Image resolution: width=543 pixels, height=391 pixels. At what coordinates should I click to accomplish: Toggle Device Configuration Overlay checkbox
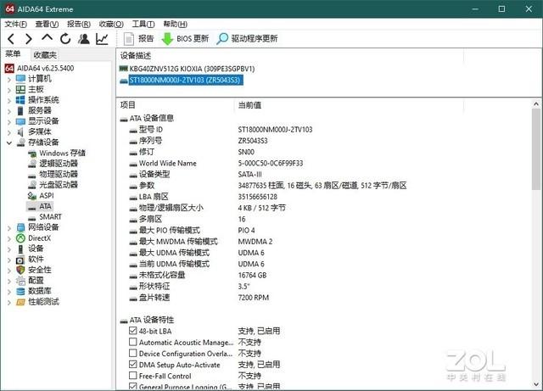point(132,353)
